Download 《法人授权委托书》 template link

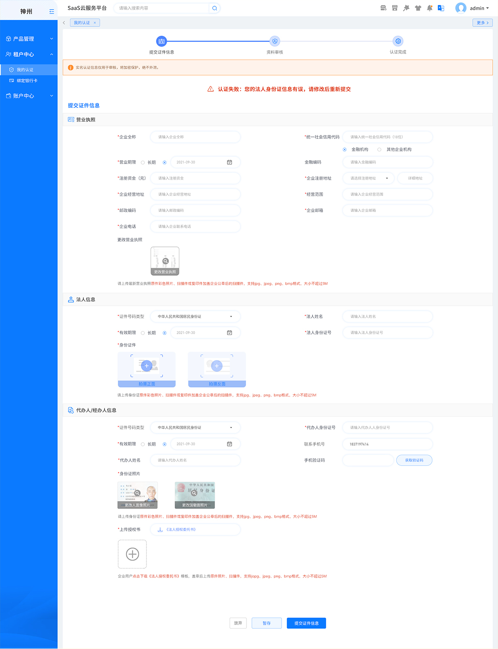[181, 530]
